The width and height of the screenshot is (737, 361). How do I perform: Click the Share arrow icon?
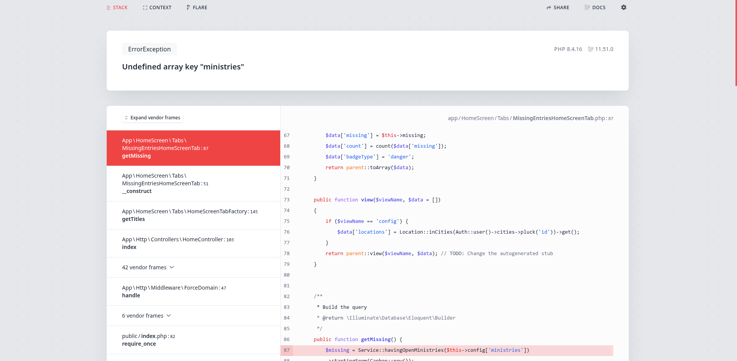click(549, 8)
